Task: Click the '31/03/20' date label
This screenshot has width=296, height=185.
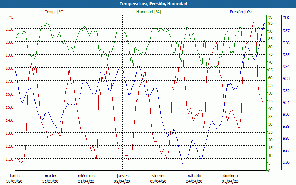Action: tap(50, 182)
